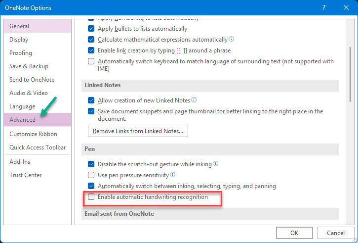Uncheck Disable the scratch-out gesture while inking
The width and height of the screenshot is (358, 243).
[91, 164]
